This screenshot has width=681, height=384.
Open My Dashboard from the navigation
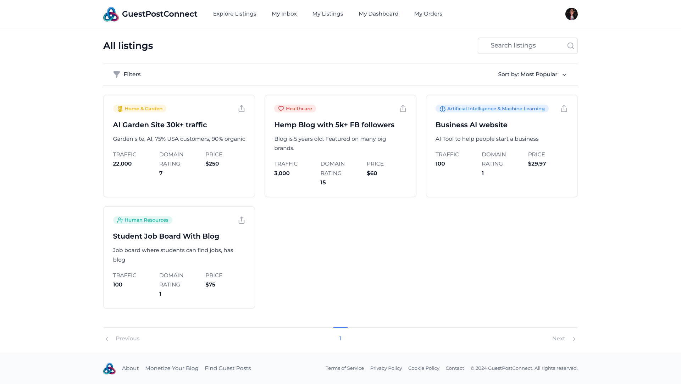[378, 14]
